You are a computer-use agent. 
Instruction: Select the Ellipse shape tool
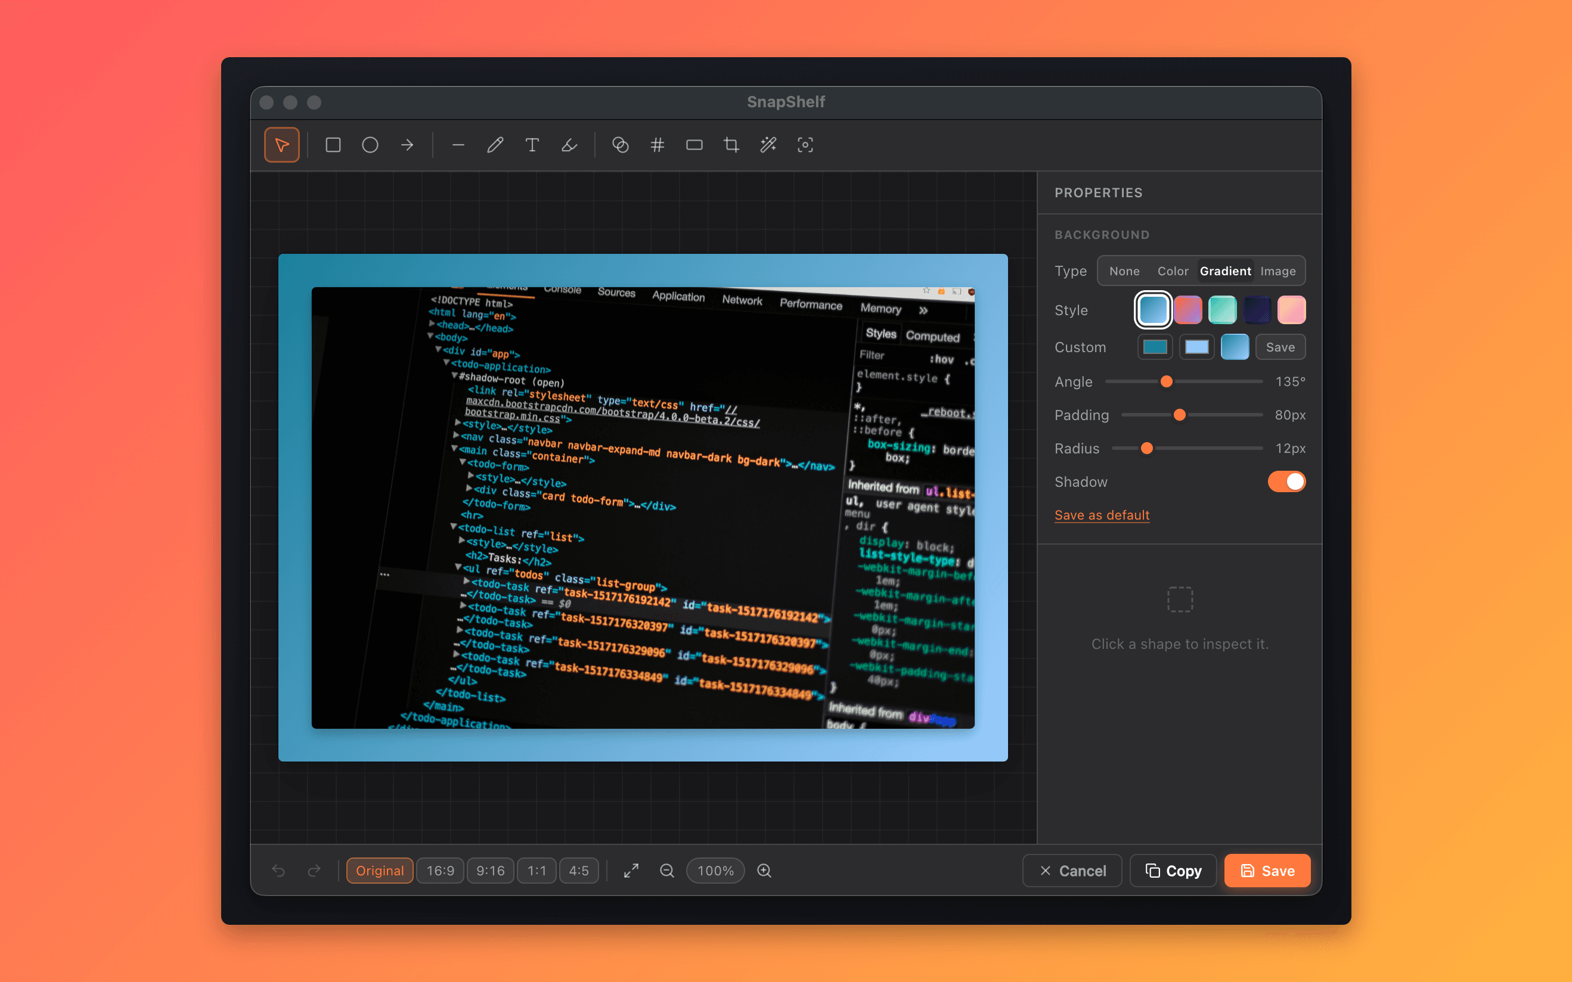[370, 145]
